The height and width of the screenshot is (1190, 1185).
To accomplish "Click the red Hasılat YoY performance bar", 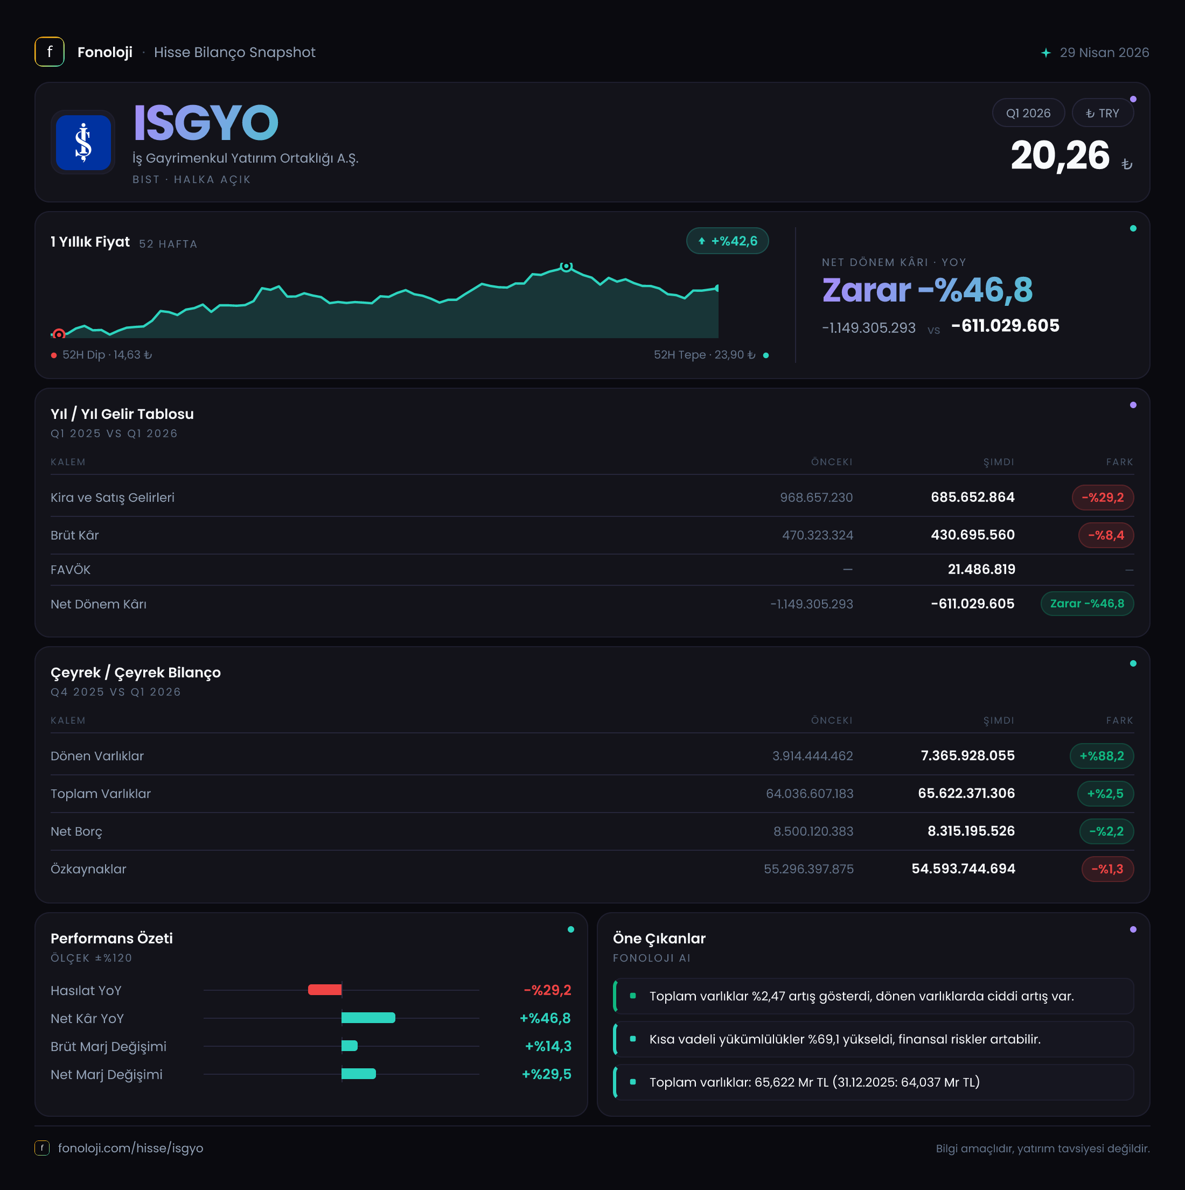I will coord(325,990).
